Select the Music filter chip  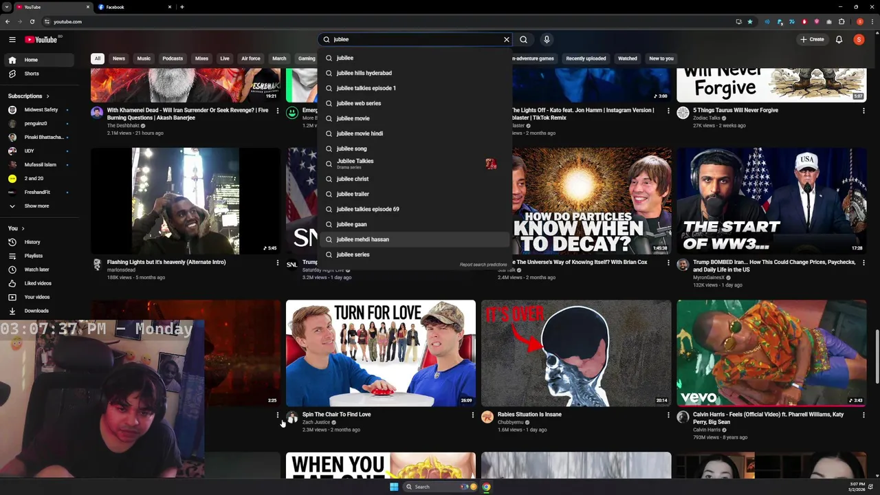coord(144,58)
